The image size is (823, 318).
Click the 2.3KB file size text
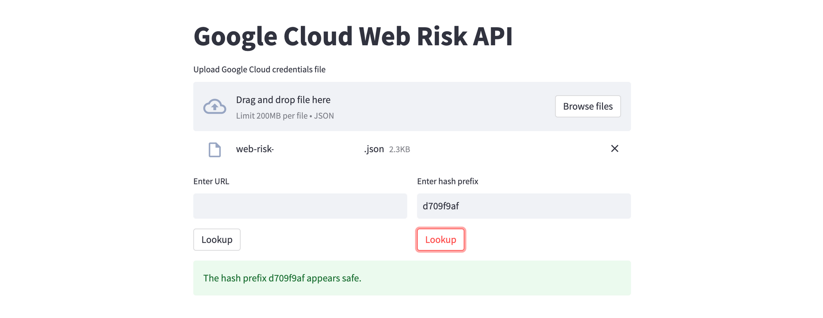400,149
